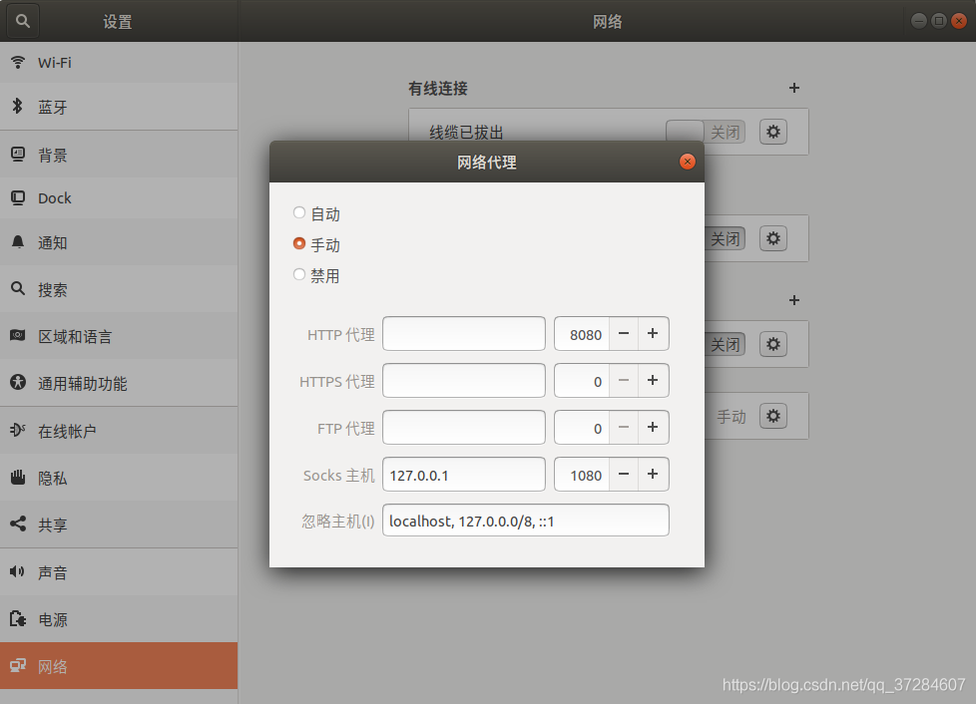Screen dimensions: 976x704
Task: Open Region and Language (区域和语言) settings
Action: click(119, 336)
